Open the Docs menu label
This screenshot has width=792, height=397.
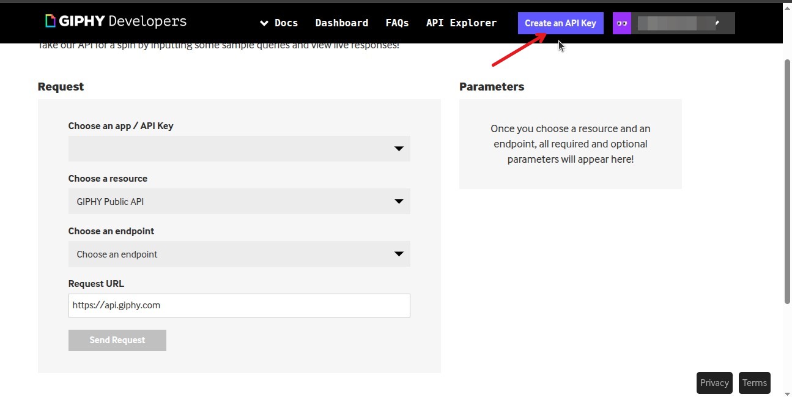286,23
